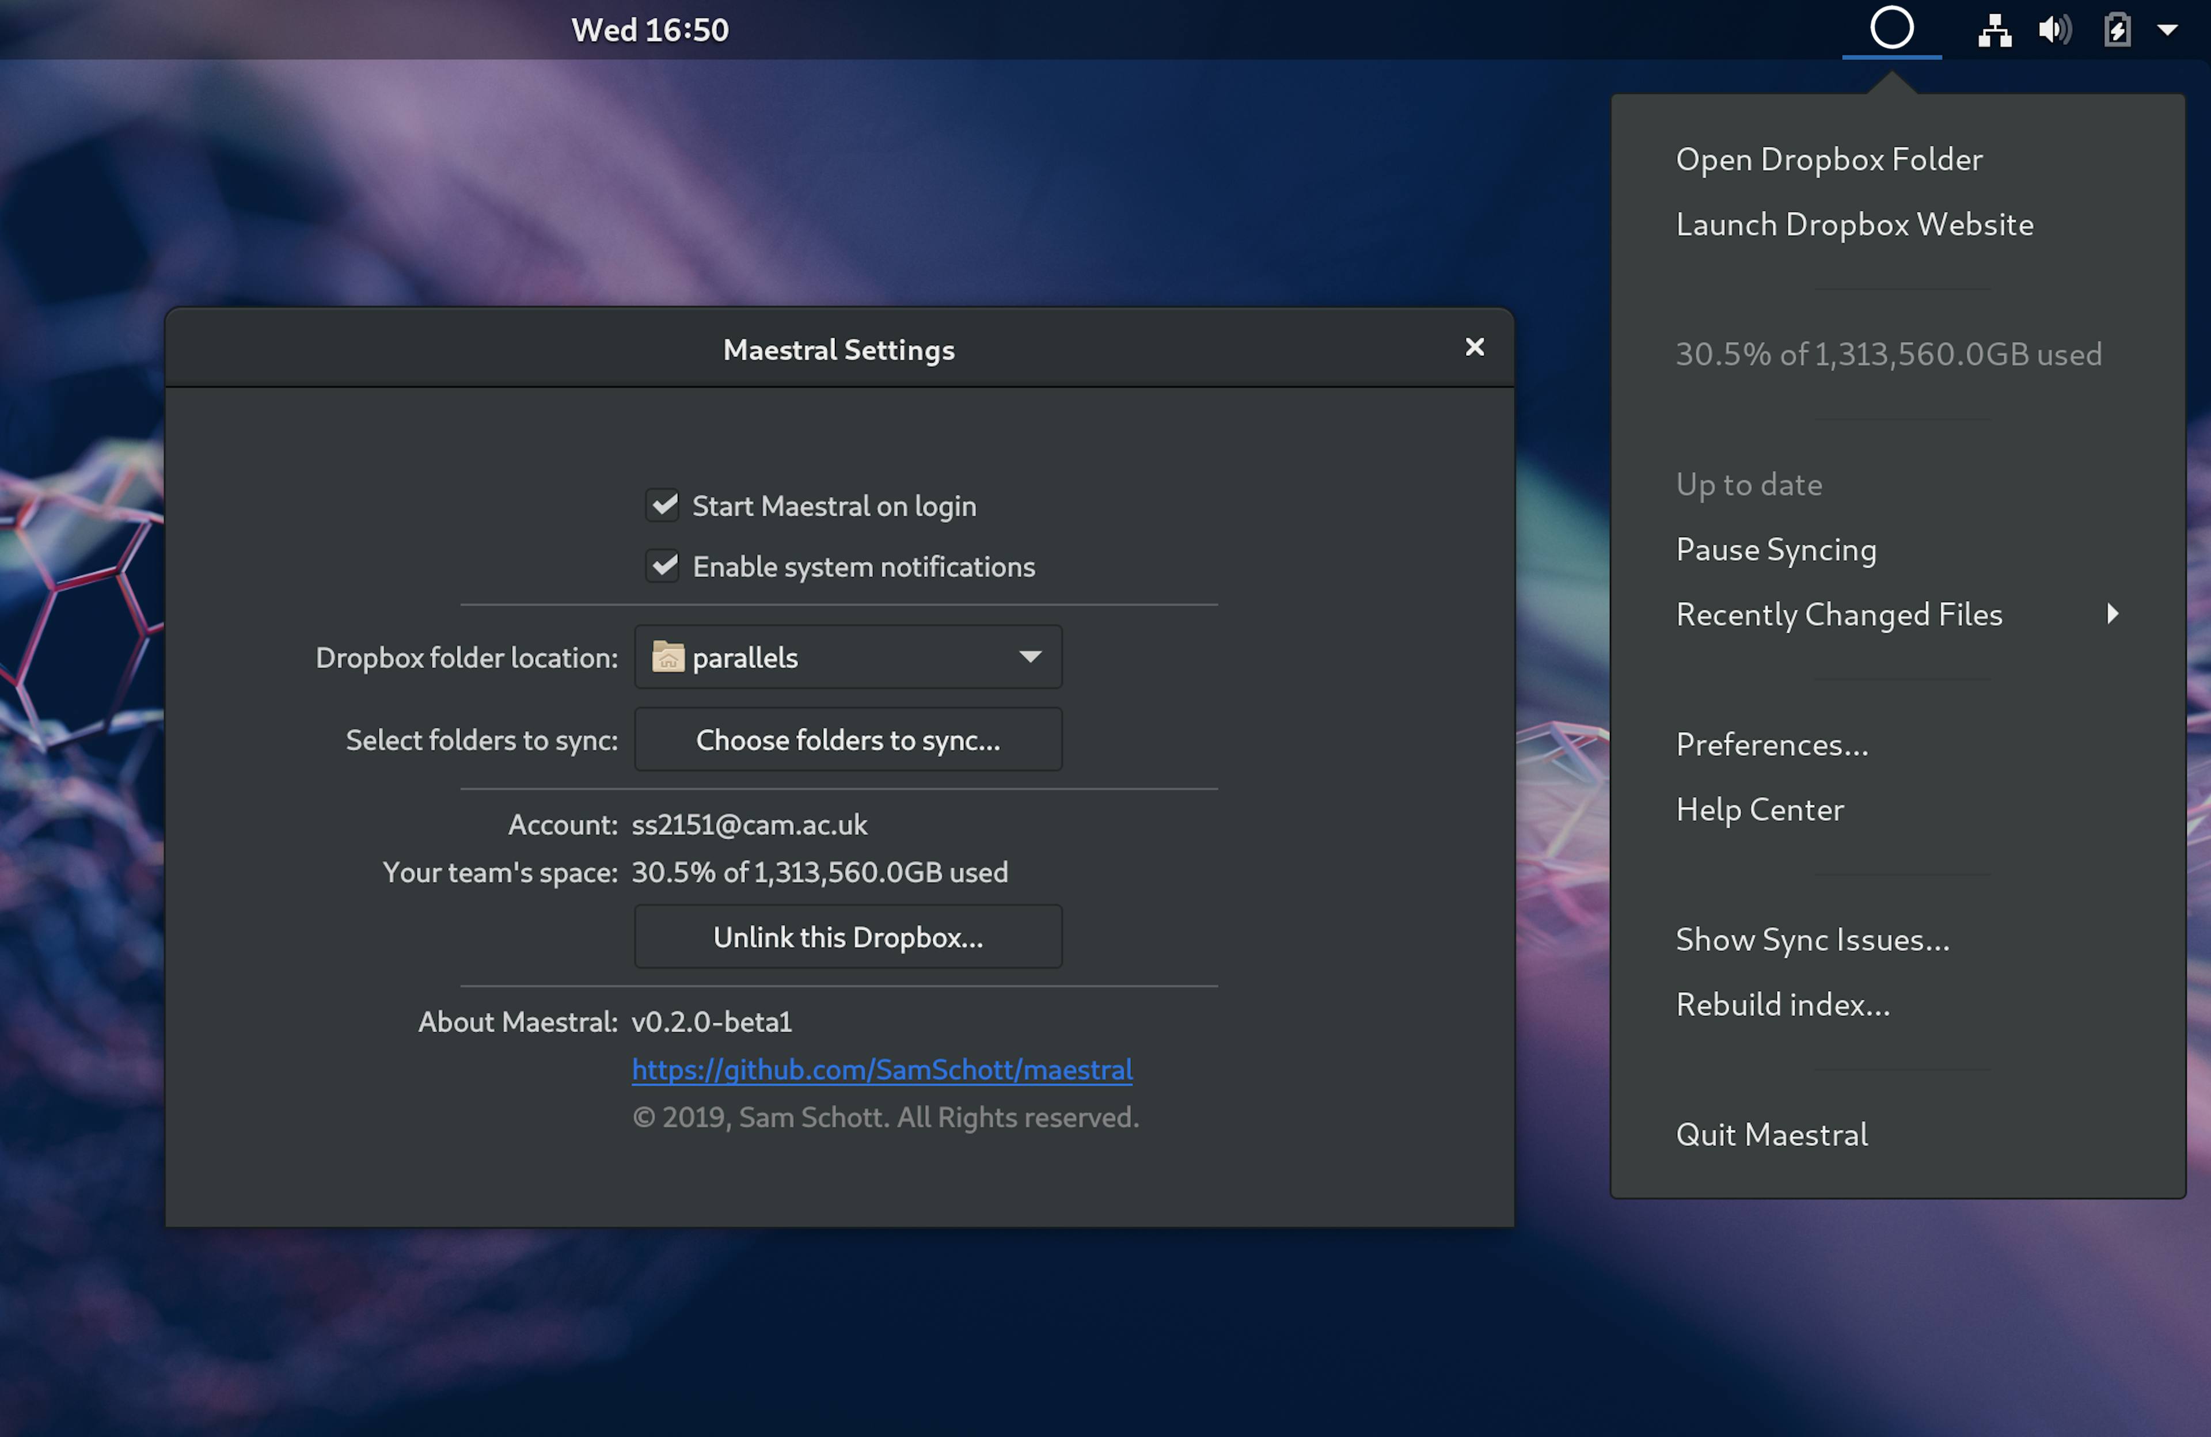
Task: Open the GitHub maestral repository link
Action: tap(882, 1070)
